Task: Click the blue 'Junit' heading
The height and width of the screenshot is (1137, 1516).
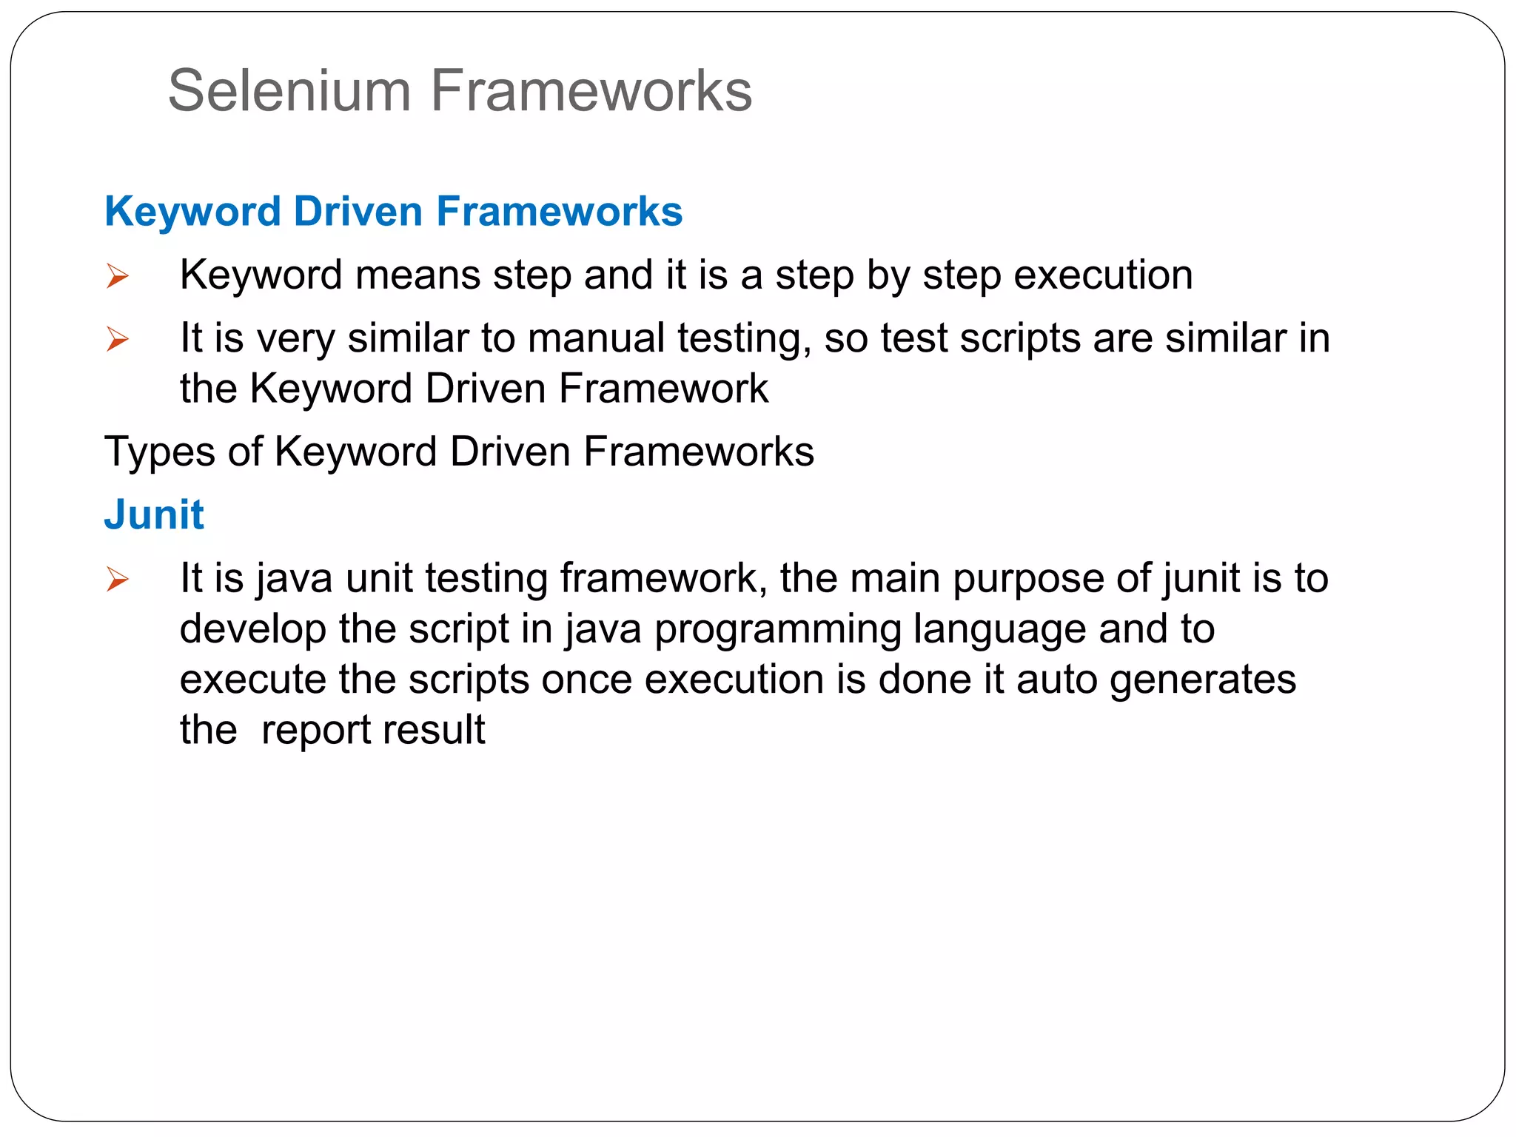Action: coord(154,514)
